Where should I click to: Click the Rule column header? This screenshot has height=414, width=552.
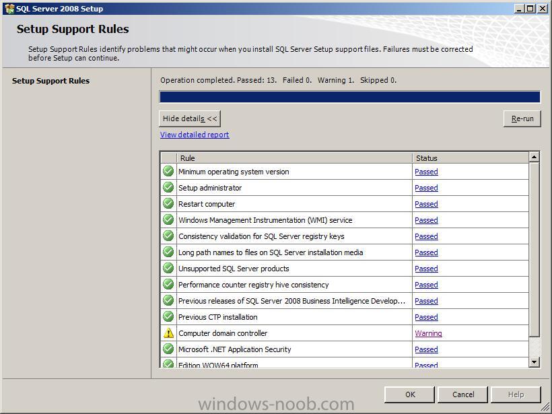pos(294,158)
